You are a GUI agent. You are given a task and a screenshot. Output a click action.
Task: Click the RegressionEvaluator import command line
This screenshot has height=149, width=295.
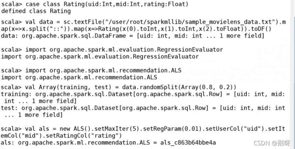pyautogui.click(x=112, y=50)
